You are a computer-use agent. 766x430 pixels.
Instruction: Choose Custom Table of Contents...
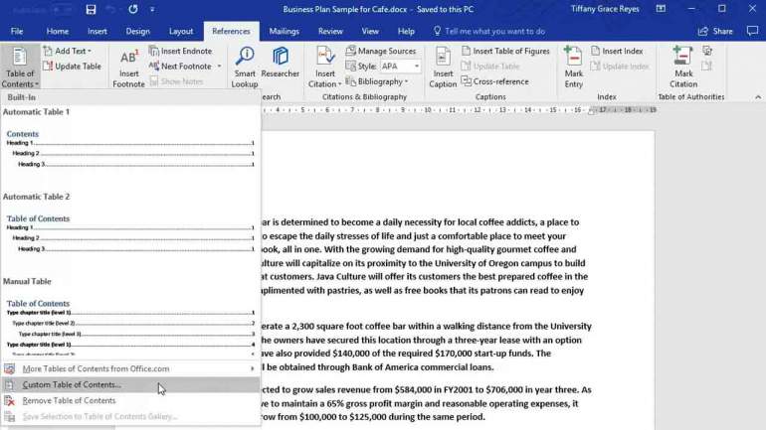pos(130,384)
